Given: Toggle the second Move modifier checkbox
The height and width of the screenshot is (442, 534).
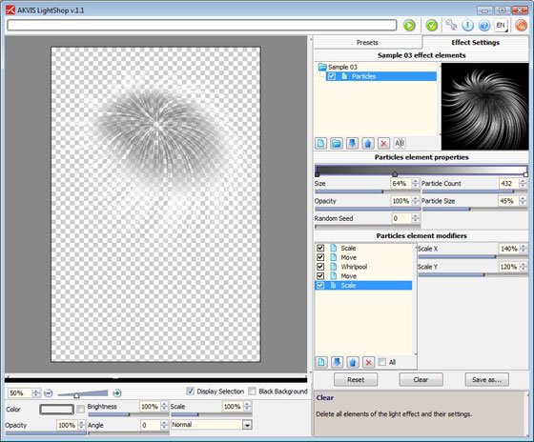Looking at the screenshot, I should 320,276.
